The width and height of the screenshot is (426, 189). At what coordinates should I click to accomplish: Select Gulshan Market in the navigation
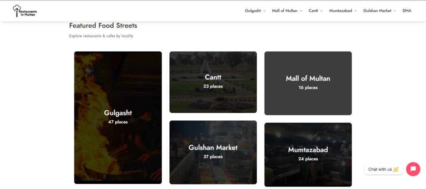[x=377, y=11]
